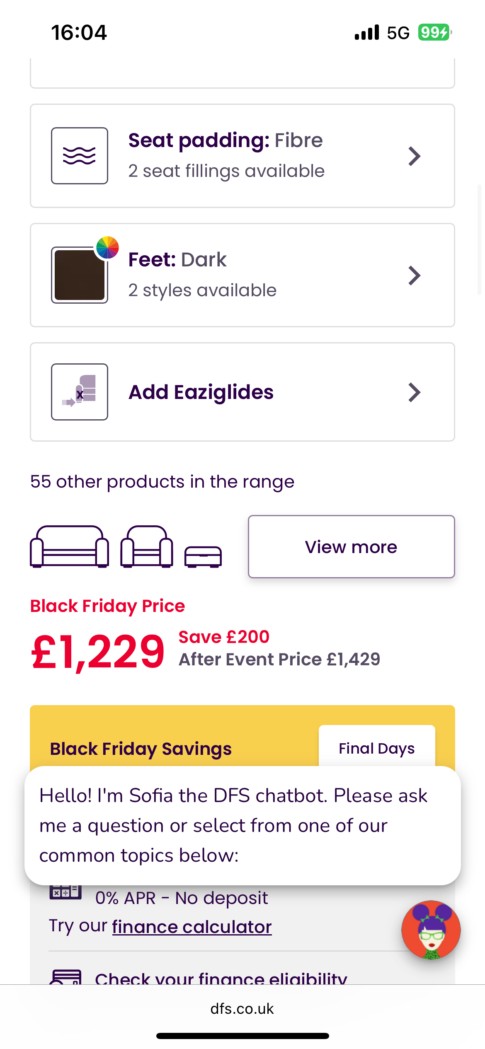
Task: Expand Add Eaziglides chevron
Action: pos(414,392)
